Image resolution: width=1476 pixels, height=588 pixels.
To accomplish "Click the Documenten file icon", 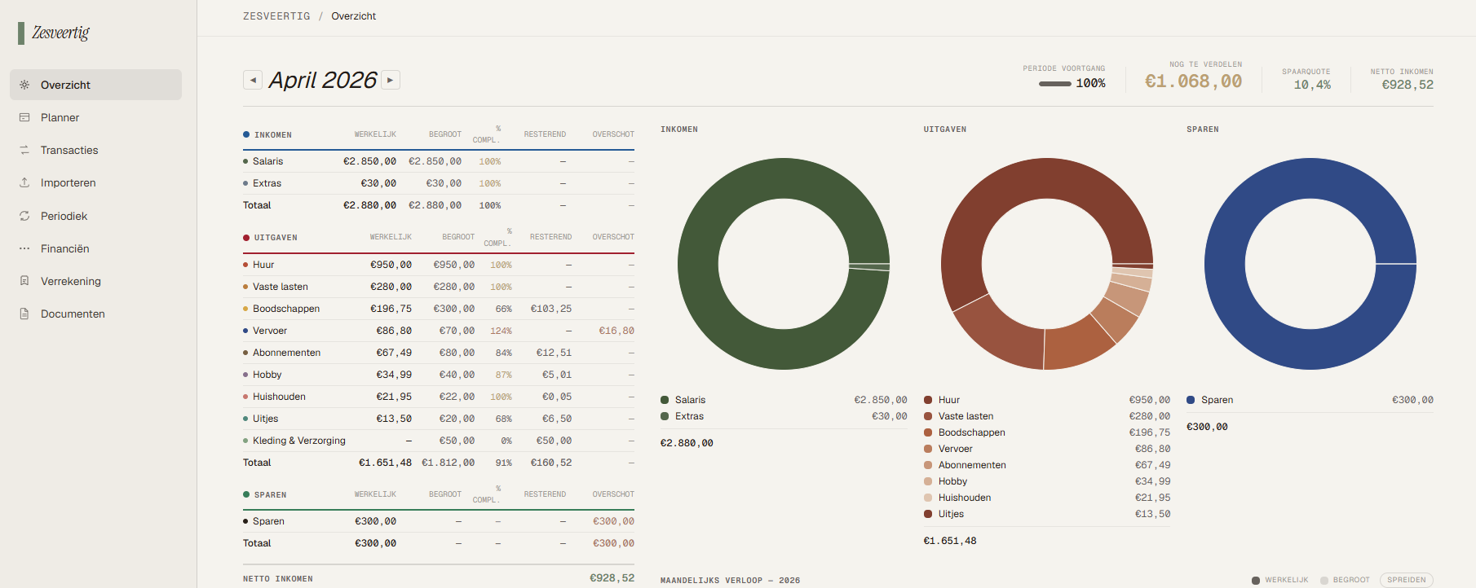I will [24, 314].
